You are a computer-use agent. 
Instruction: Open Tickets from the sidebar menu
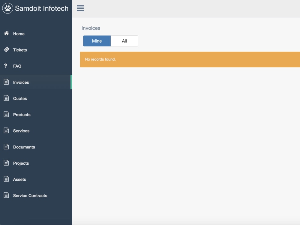[x=20, y=50]
